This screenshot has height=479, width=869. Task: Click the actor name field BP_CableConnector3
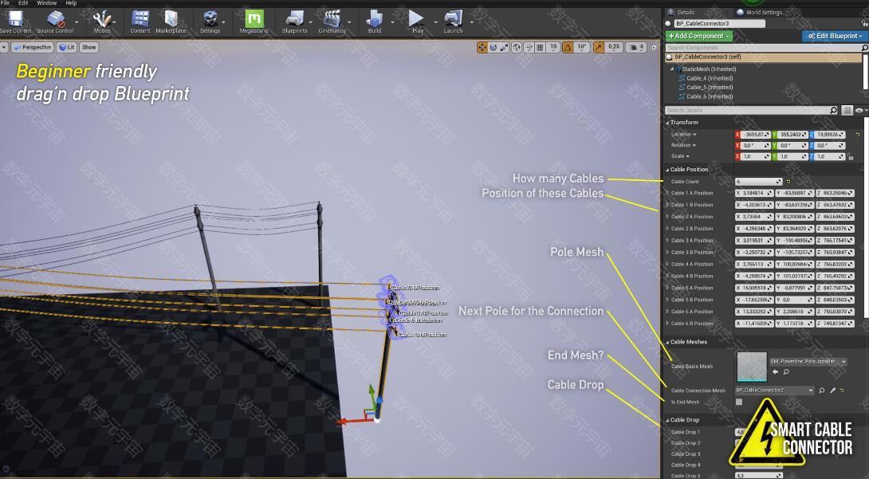click(x=719, y=23)
